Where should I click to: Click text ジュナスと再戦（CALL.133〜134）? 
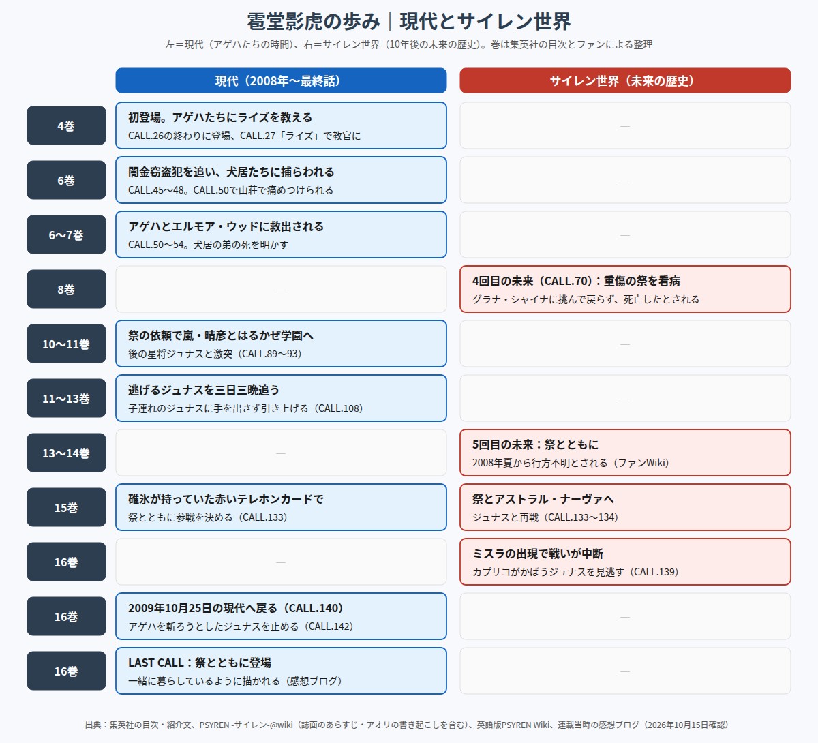pyautogui.click(x=545, y=517)
